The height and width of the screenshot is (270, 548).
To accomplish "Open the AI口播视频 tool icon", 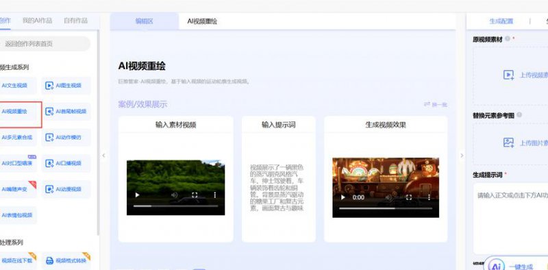I will coord(49,163).
